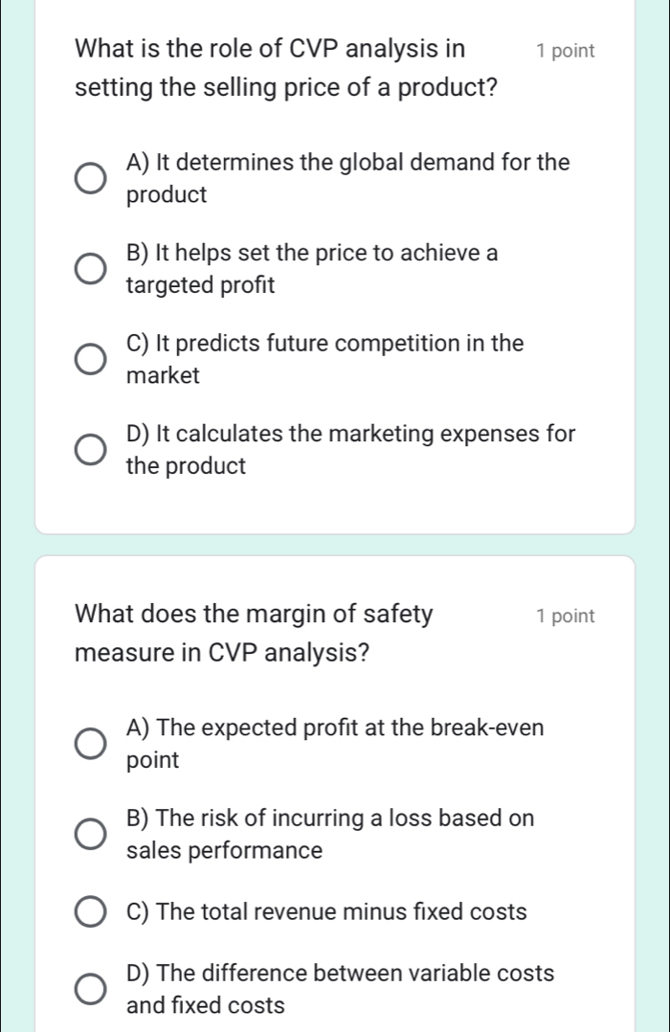The width and height of the screenshot is (670, 1032).
Task: Select option A about global demand for product
Action: (89, 178)
